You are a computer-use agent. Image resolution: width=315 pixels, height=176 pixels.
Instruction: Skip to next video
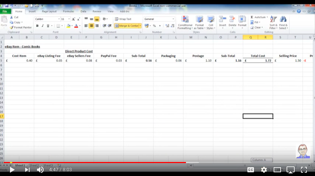pyautogui.click(x=27, y=170)
